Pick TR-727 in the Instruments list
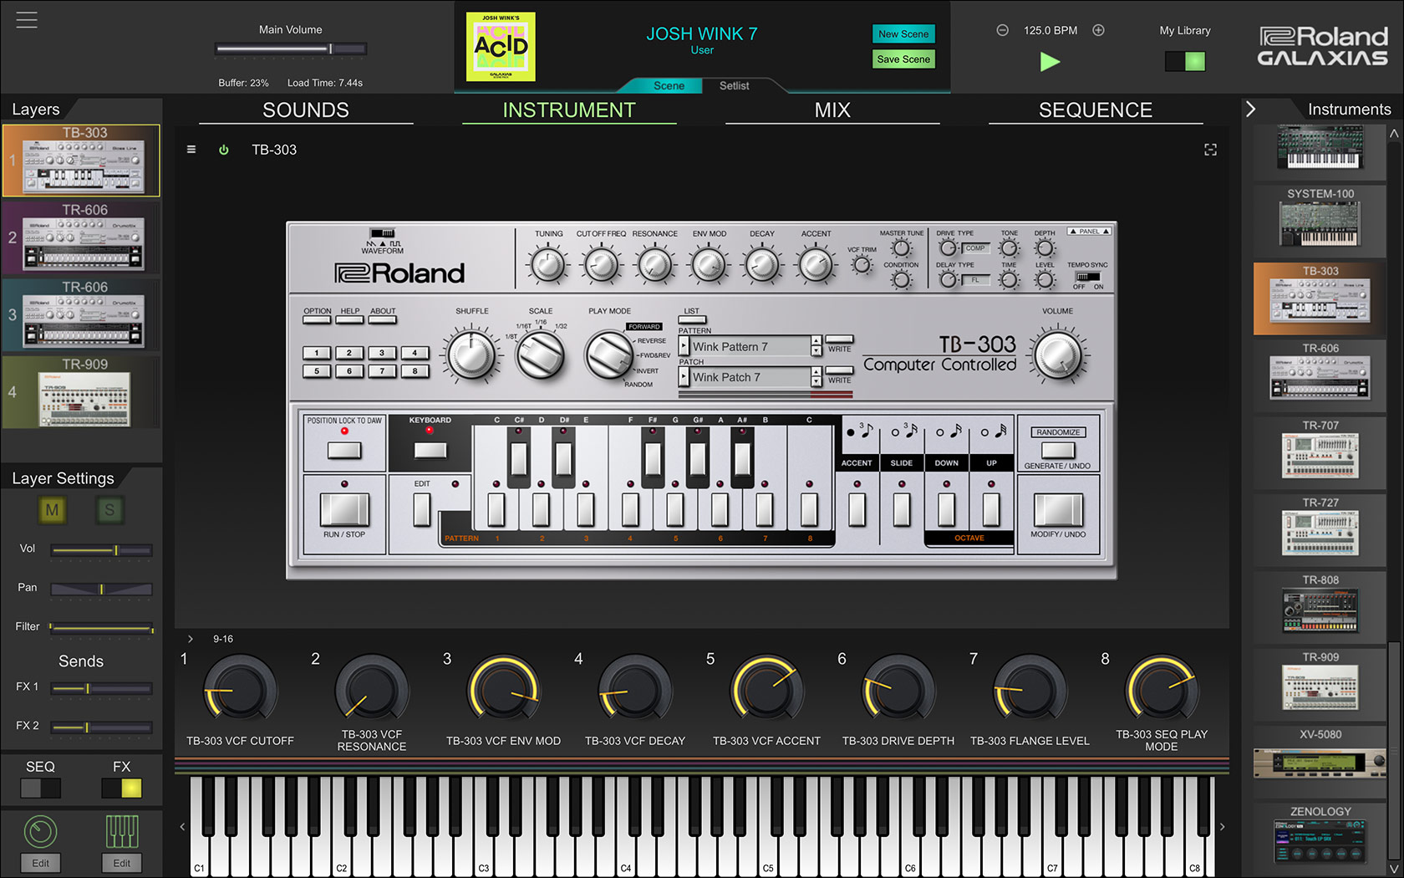 point(1320,530)
